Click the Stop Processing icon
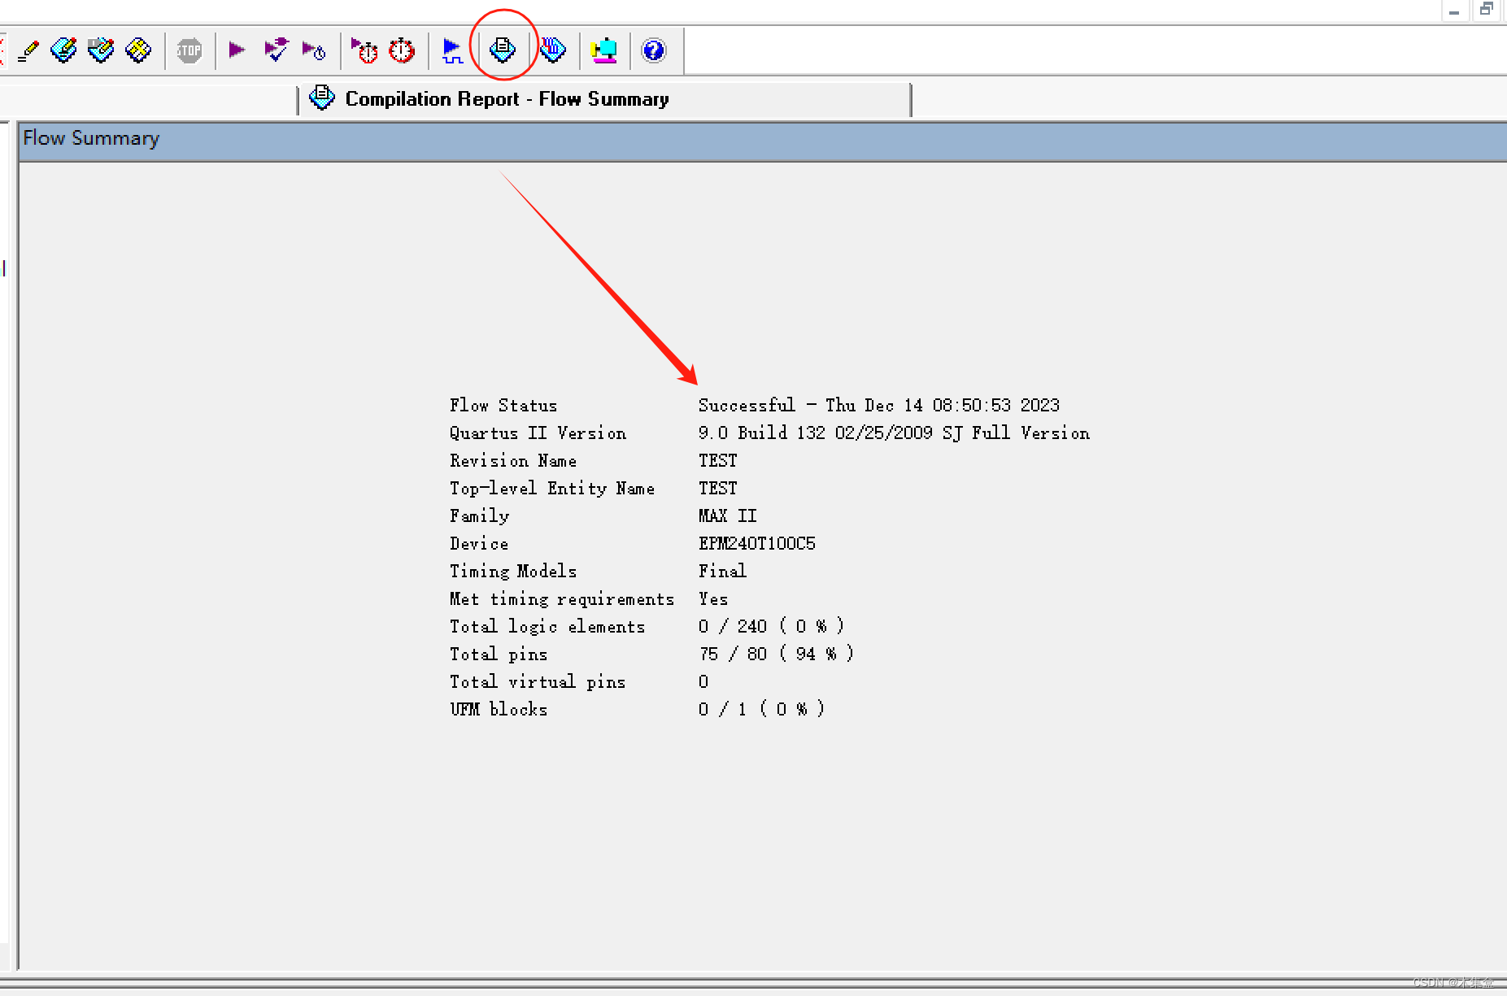This screenshot has height=996, width=1507. point(189,50)
